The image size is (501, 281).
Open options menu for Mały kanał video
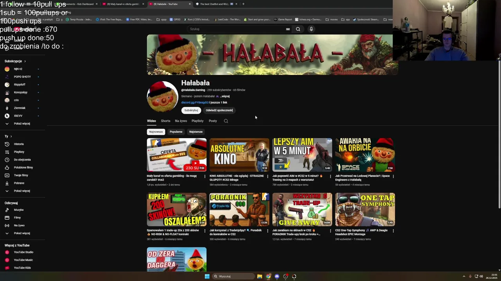point(205,176)
